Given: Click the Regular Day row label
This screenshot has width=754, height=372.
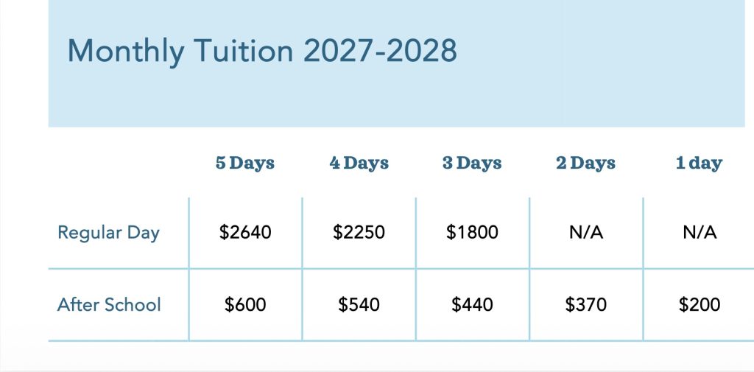Looking at the screenshot, I should (108, 233).
